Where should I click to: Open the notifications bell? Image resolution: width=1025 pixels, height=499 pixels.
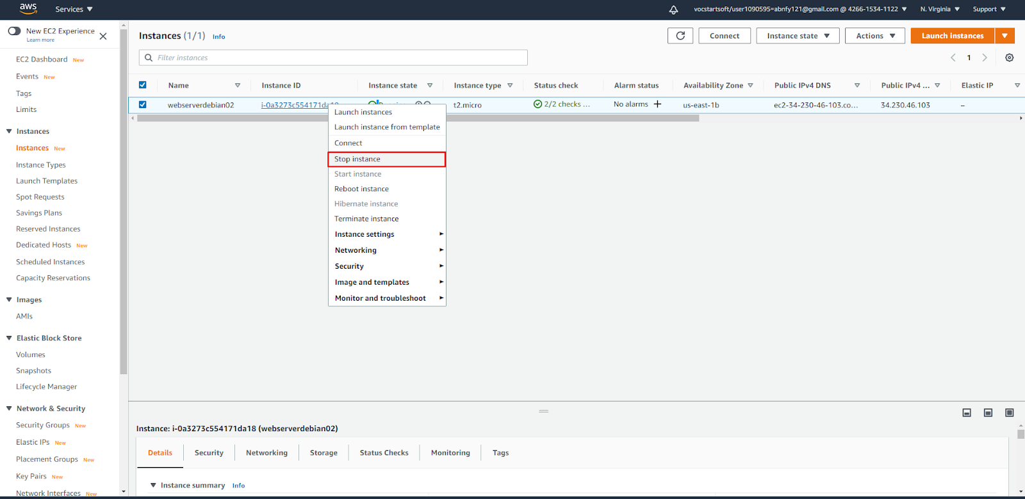point(673,10)
